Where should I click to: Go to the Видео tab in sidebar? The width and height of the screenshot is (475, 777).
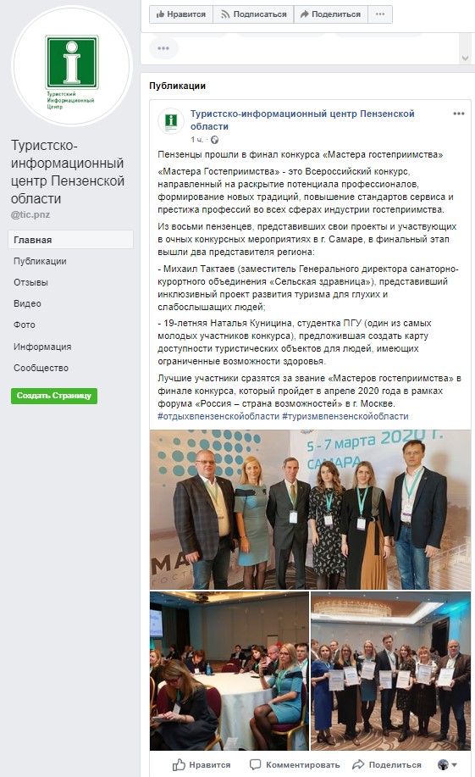coord(27,303)
